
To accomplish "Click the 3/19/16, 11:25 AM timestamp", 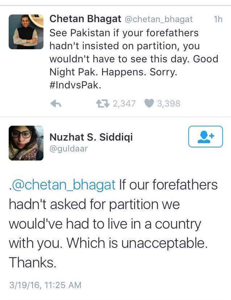I will pyautogui.click(x=45, y=285).
